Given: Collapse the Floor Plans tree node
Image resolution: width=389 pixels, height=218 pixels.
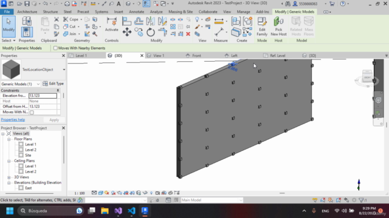Looking at the screenshot, I should coord(9,139).
